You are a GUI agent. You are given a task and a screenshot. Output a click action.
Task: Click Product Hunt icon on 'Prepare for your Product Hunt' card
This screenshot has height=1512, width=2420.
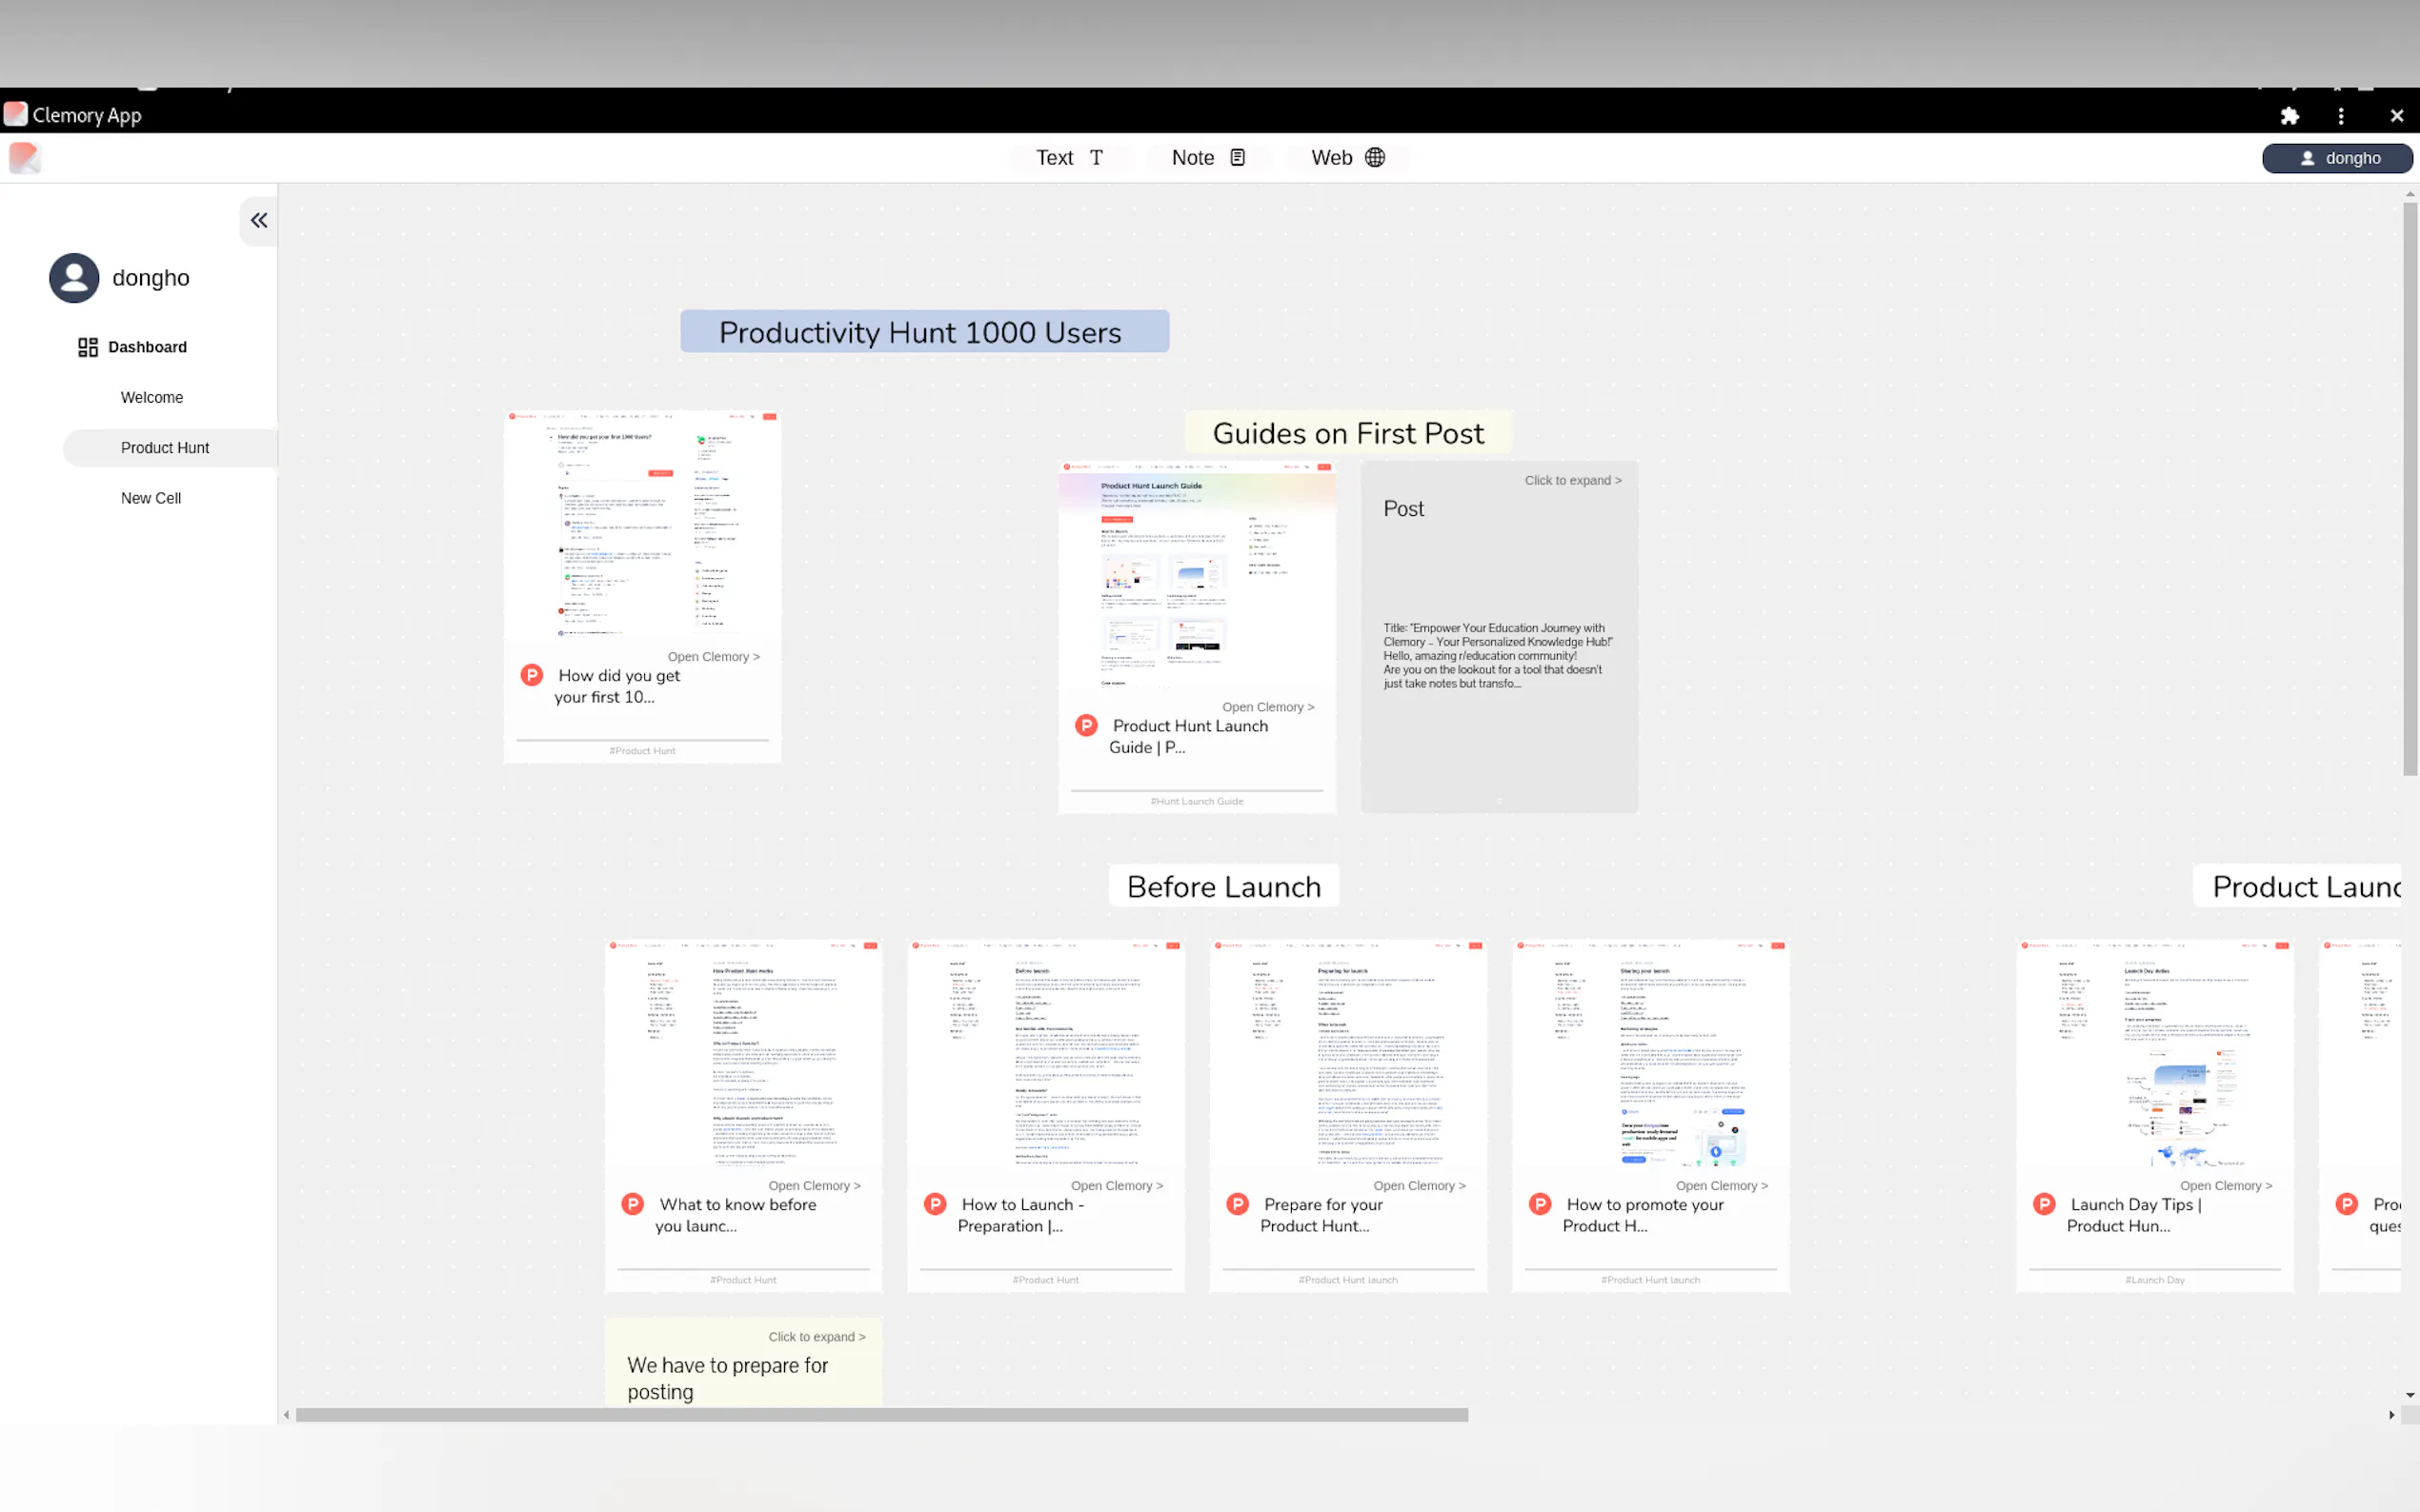(1238, 1204)
